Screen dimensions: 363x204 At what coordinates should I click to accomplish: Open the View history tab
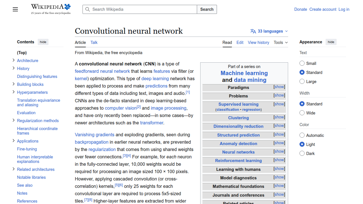[258, 42]
